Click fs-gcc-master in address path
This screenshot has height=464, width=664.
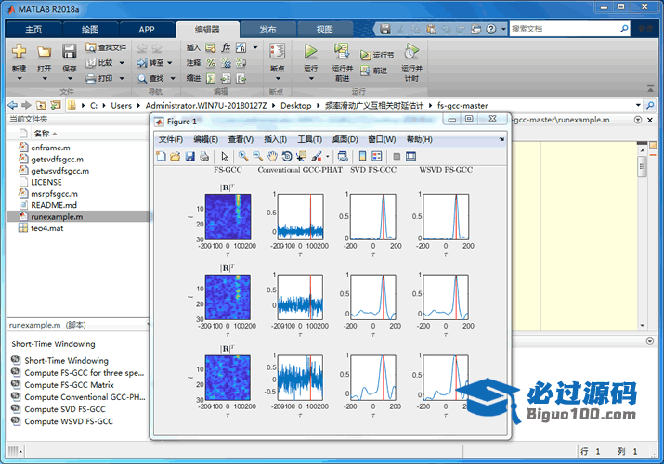[462, 105]
